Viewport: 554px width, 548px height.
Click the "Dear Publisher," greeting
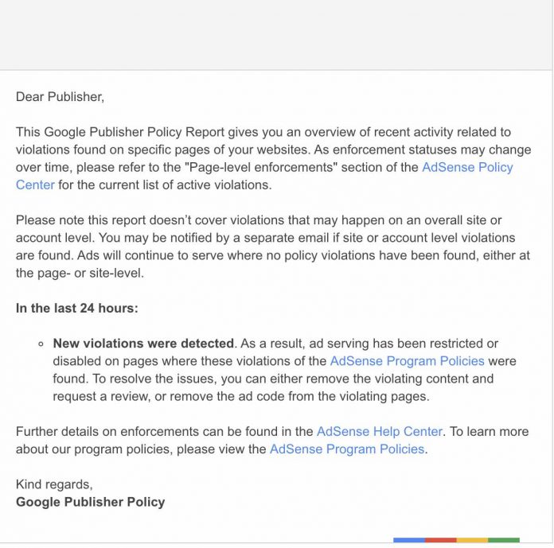pyautogui.click(x=60, y=97)
